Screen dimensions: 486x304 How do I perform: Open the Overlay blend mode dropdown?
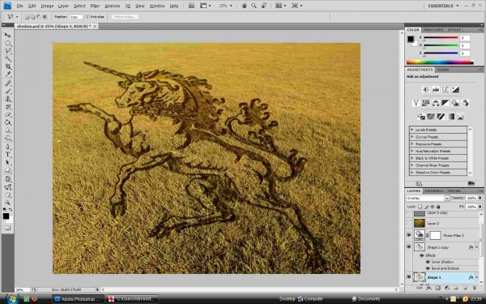point(447,199)
